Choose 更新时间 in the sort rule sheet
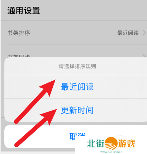 click(x=77, y=110)
